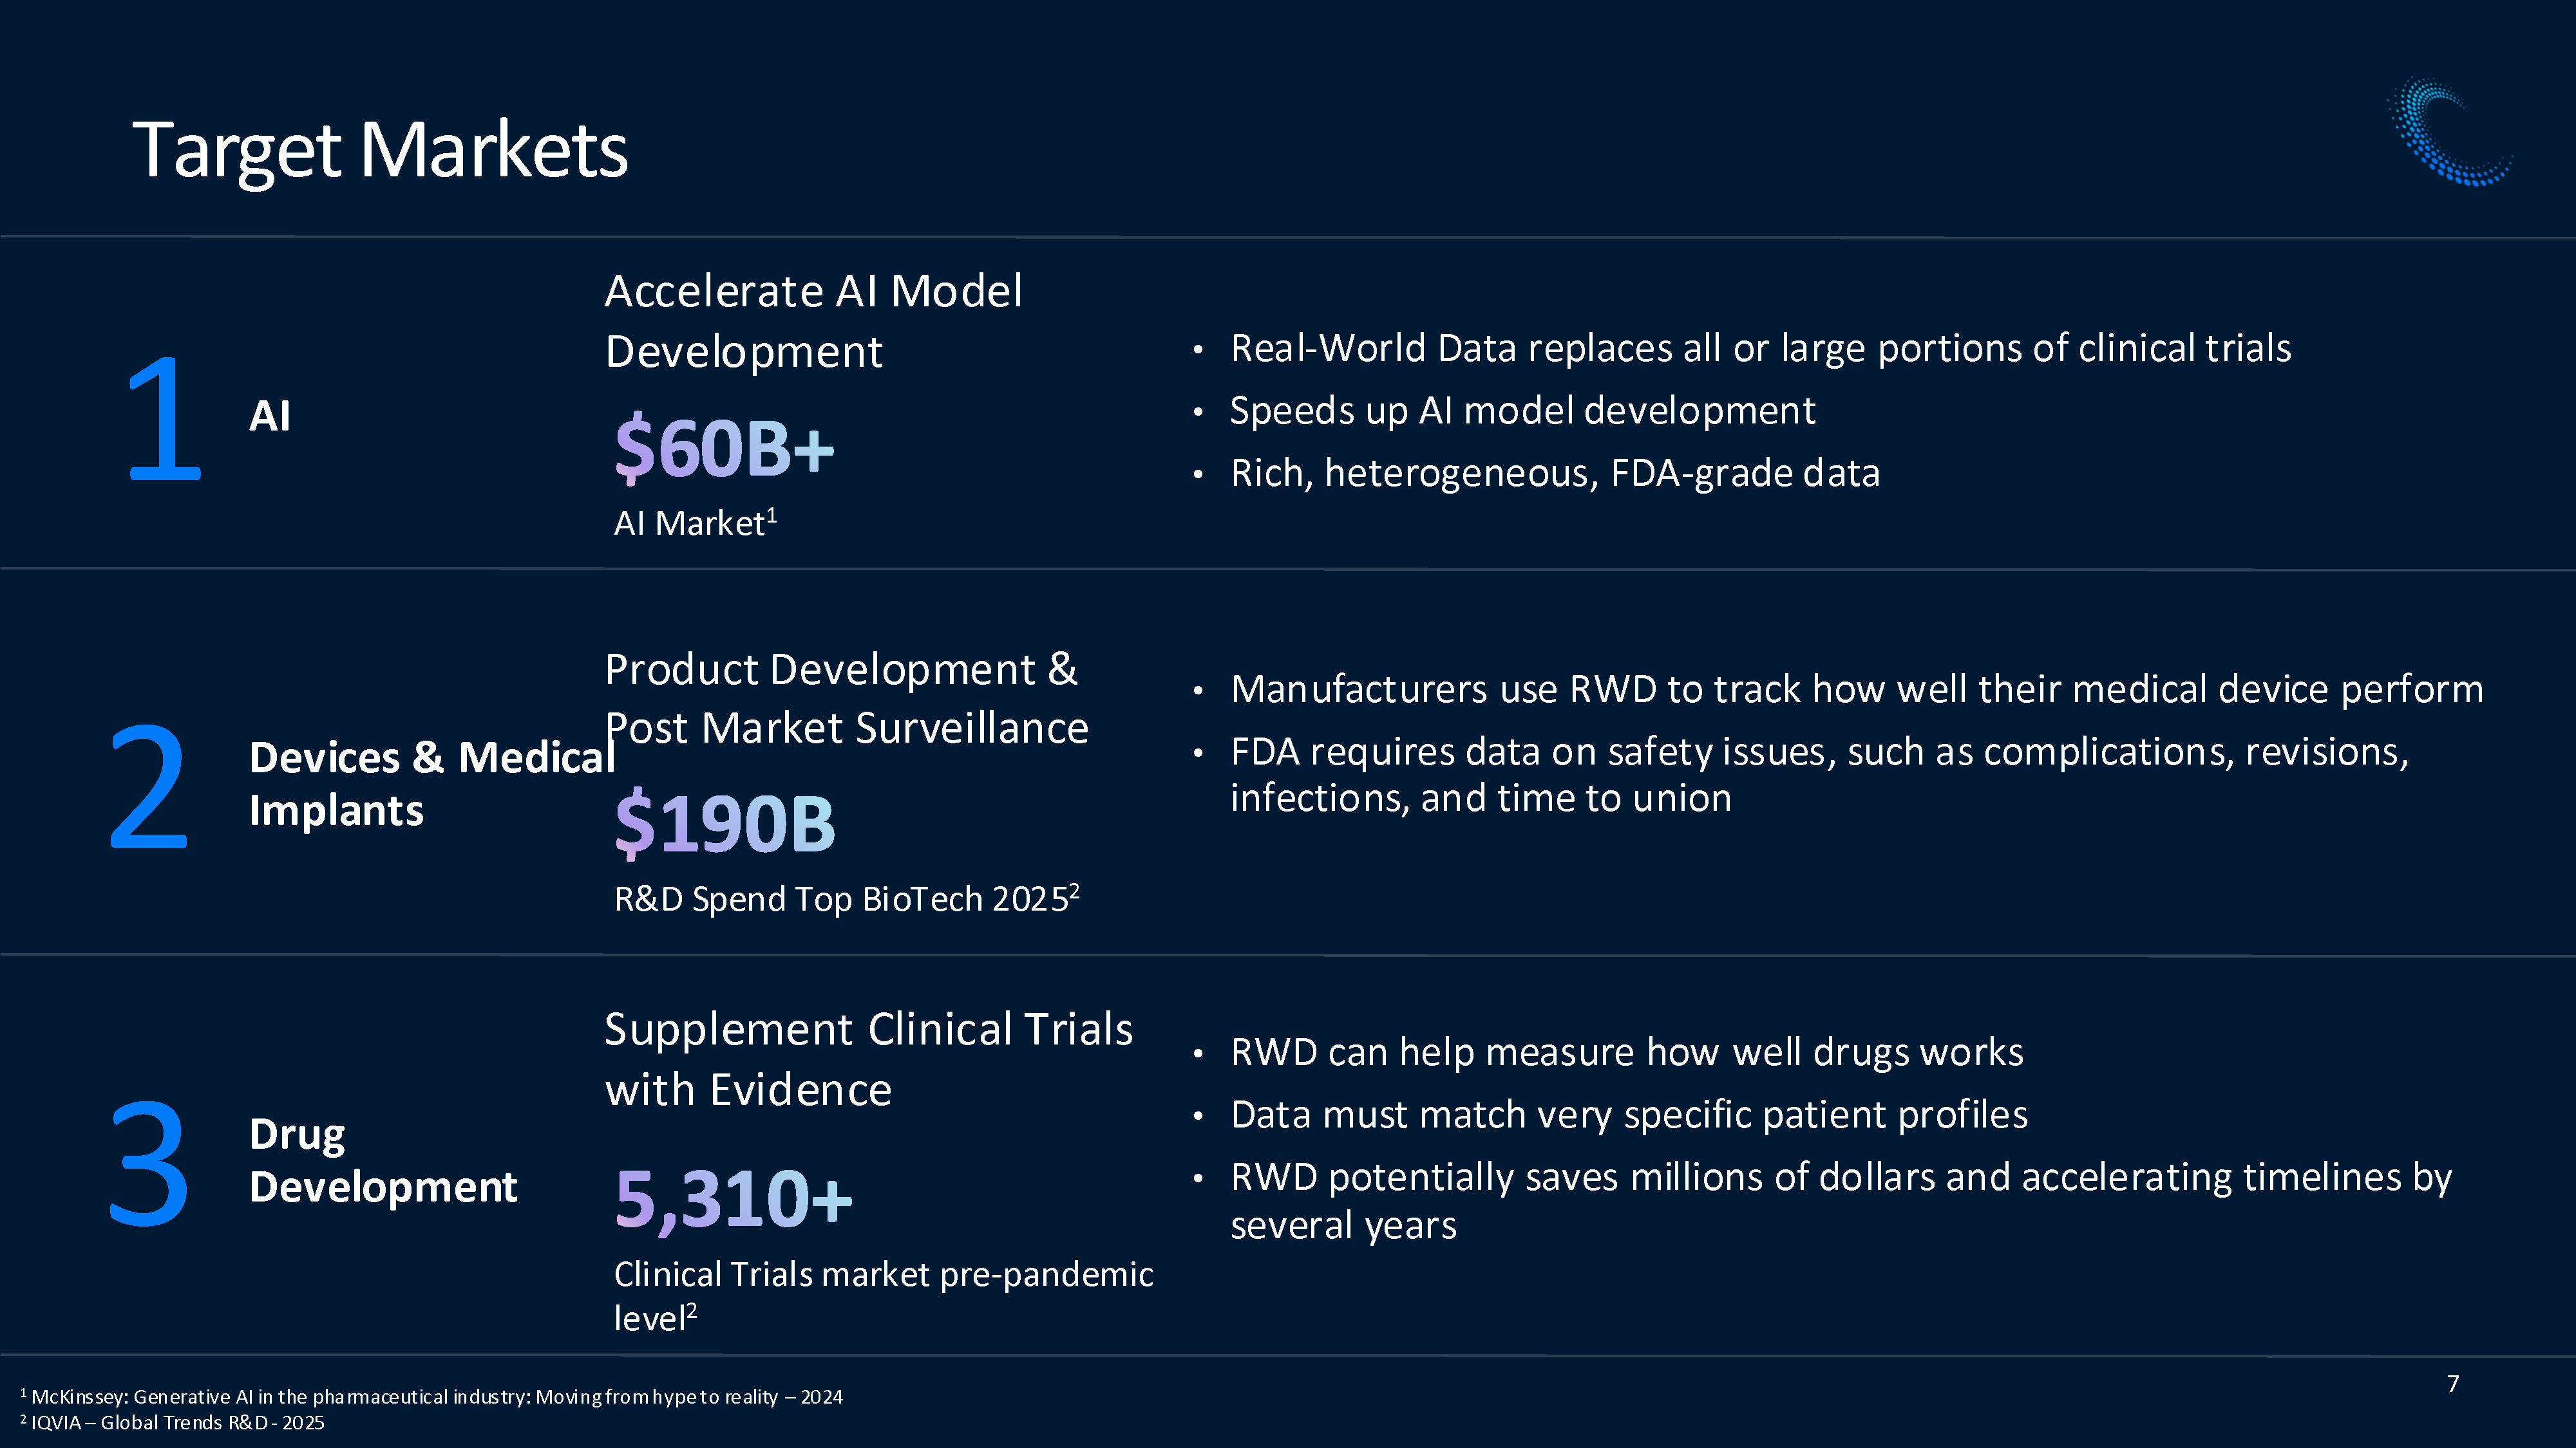Viewport: 2576px width, 1448px height.
Task: Click the 5,310+ clinical trials figure
Action: [x=733, y=1198]
